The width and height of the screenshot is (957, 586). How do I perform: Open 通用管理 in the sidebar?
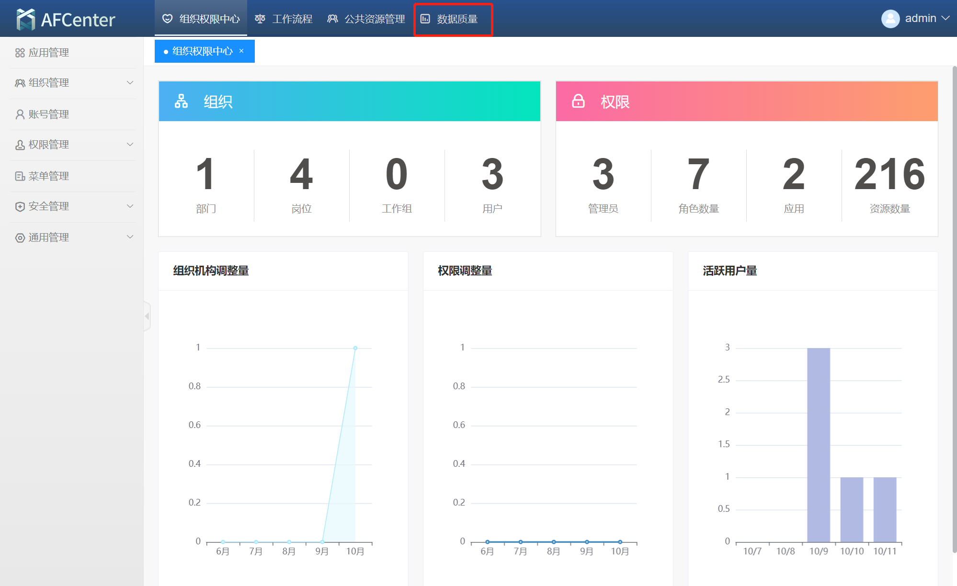(48, 237)
